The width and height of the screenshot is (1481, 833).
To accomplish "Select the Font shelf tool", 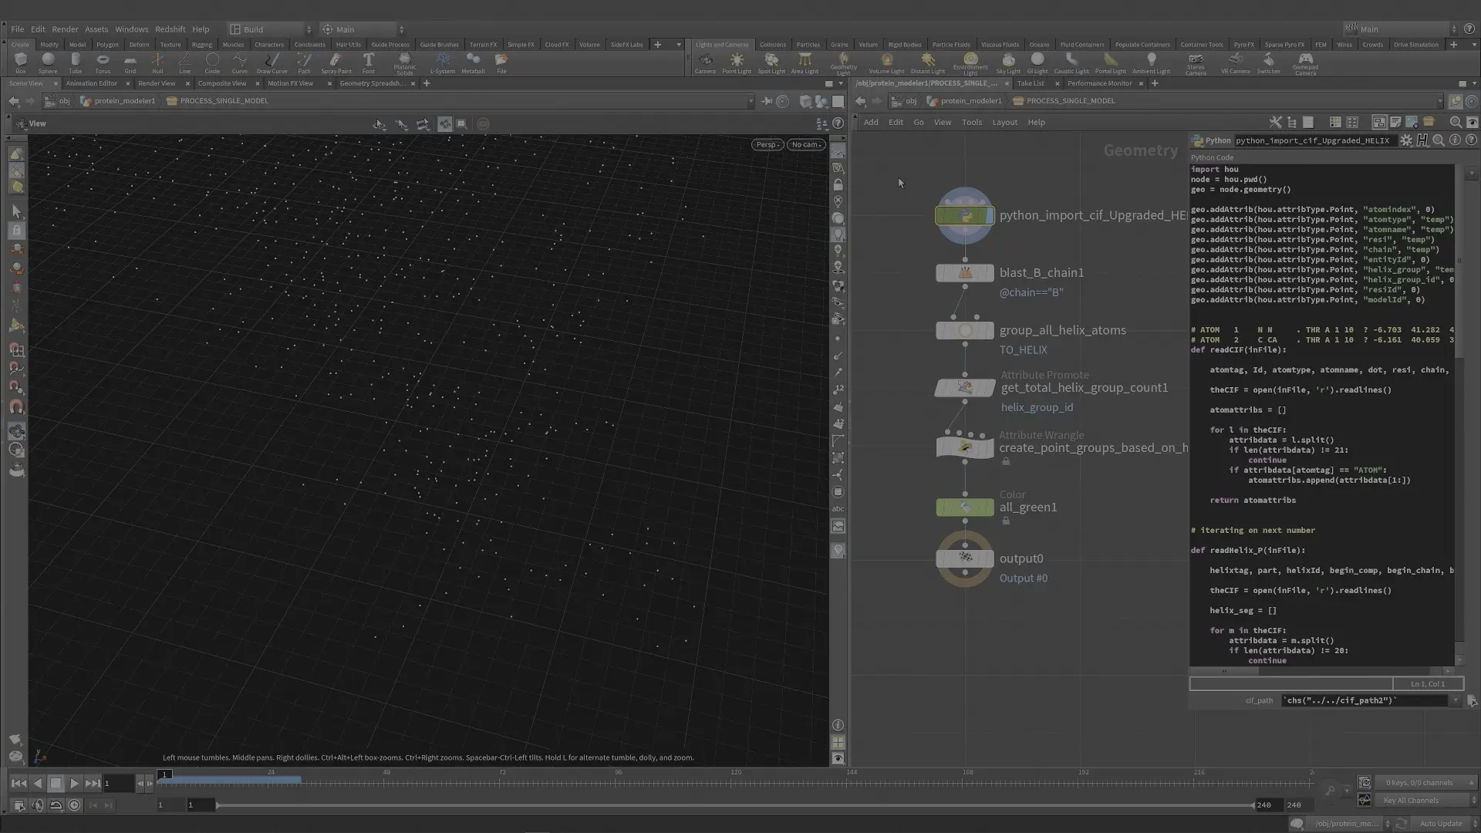I will [x=369, y=63].
